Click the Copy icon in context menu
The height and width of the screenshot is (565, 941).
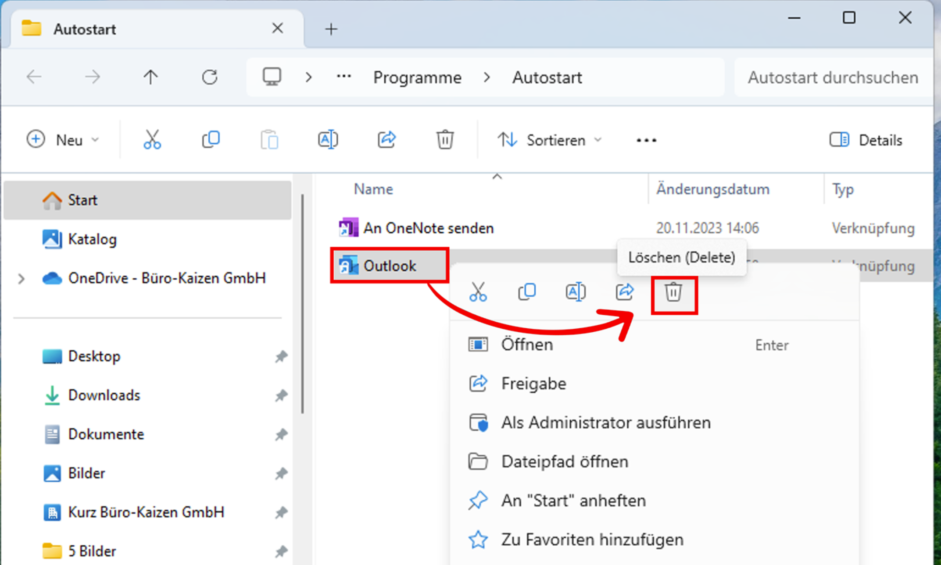coord(527,292)
